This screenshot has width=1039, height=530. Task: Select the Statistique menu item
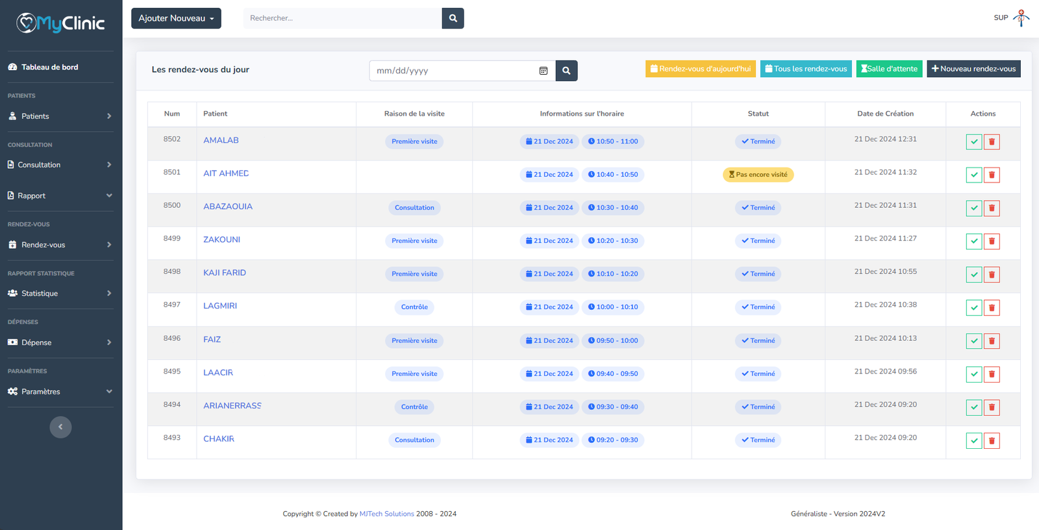[x=60, y=294]
